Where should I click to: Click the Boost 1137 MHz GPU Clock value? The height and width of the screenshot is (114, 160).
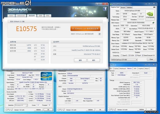151,46
